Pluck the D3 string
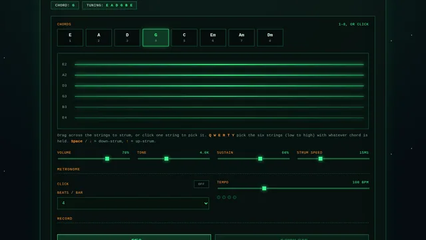This screenshot has width=426, height=240. pos(219,86)
